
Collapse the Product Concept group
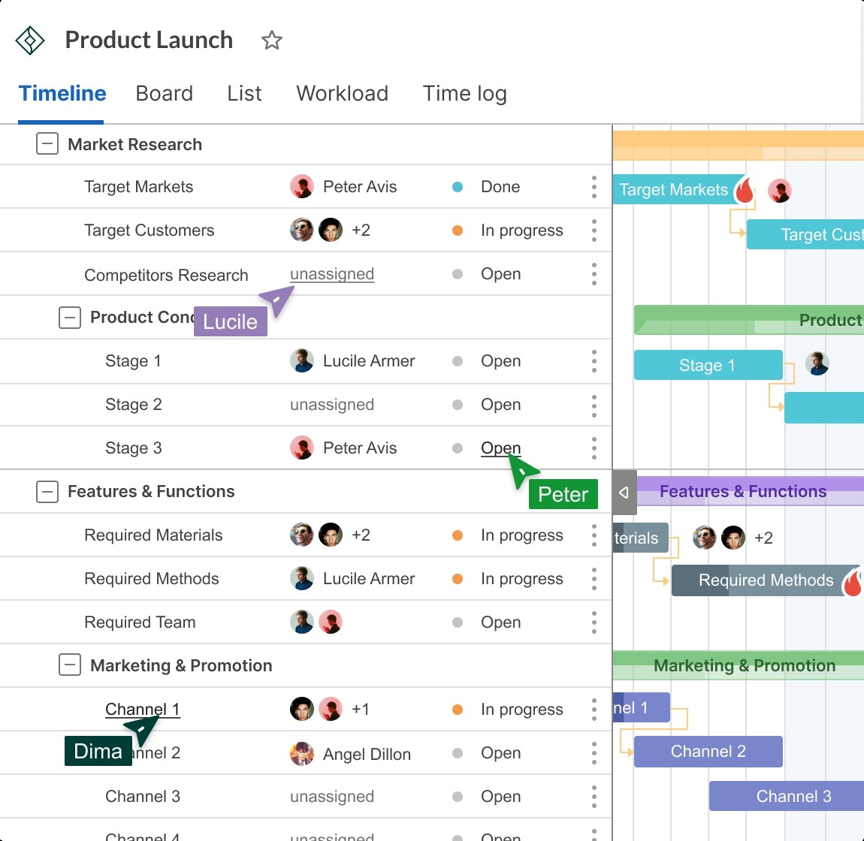tap(69, 318)
